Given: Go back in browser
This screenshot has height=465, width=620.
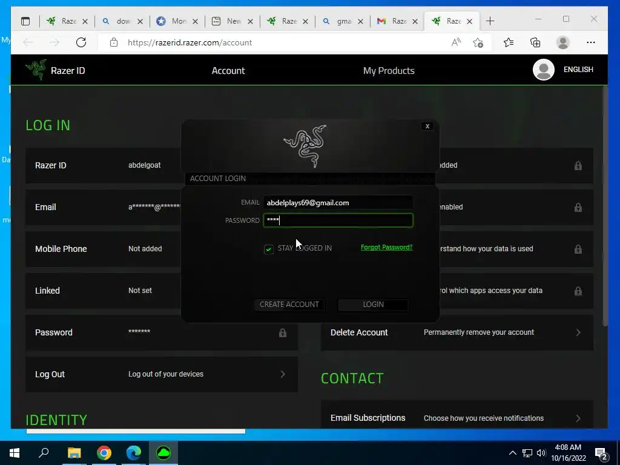Looking at the screenshot, I should point(28,42).
